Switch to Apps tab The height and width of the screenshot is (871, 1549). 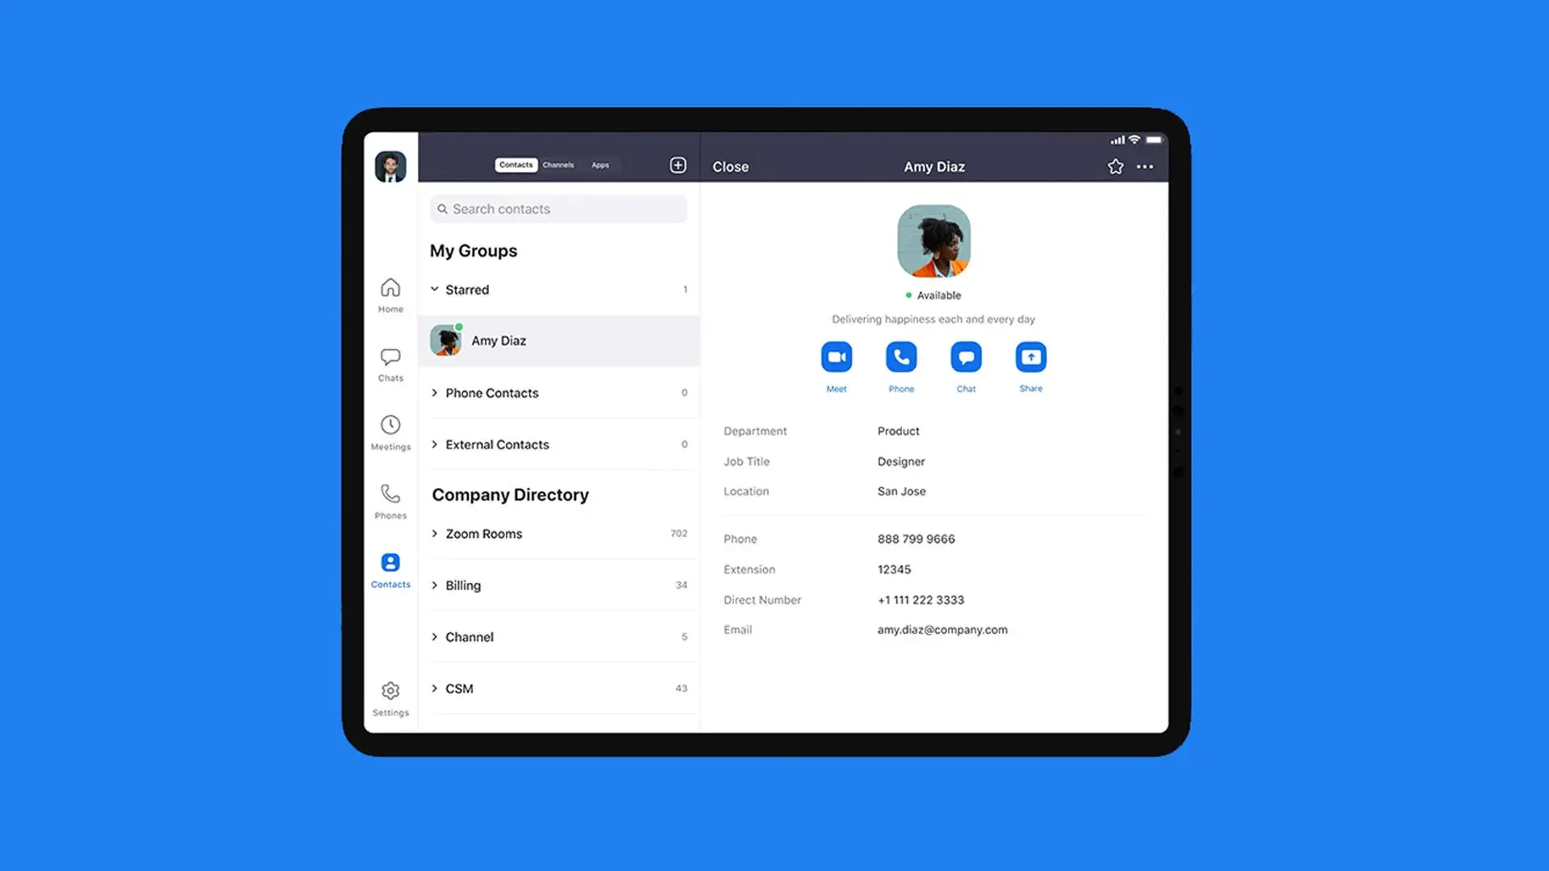[x=600, y=164]
